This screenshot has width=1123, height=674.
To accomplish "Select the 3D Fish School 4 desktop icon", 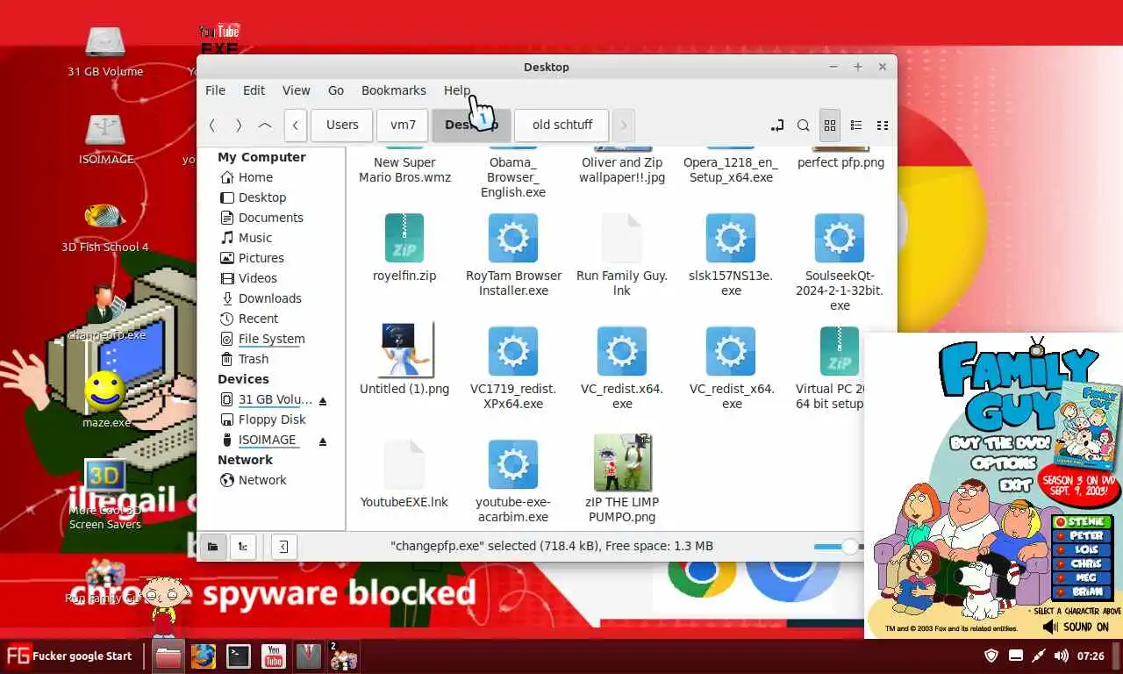I will pyautogui.click(x=104, y=216).
